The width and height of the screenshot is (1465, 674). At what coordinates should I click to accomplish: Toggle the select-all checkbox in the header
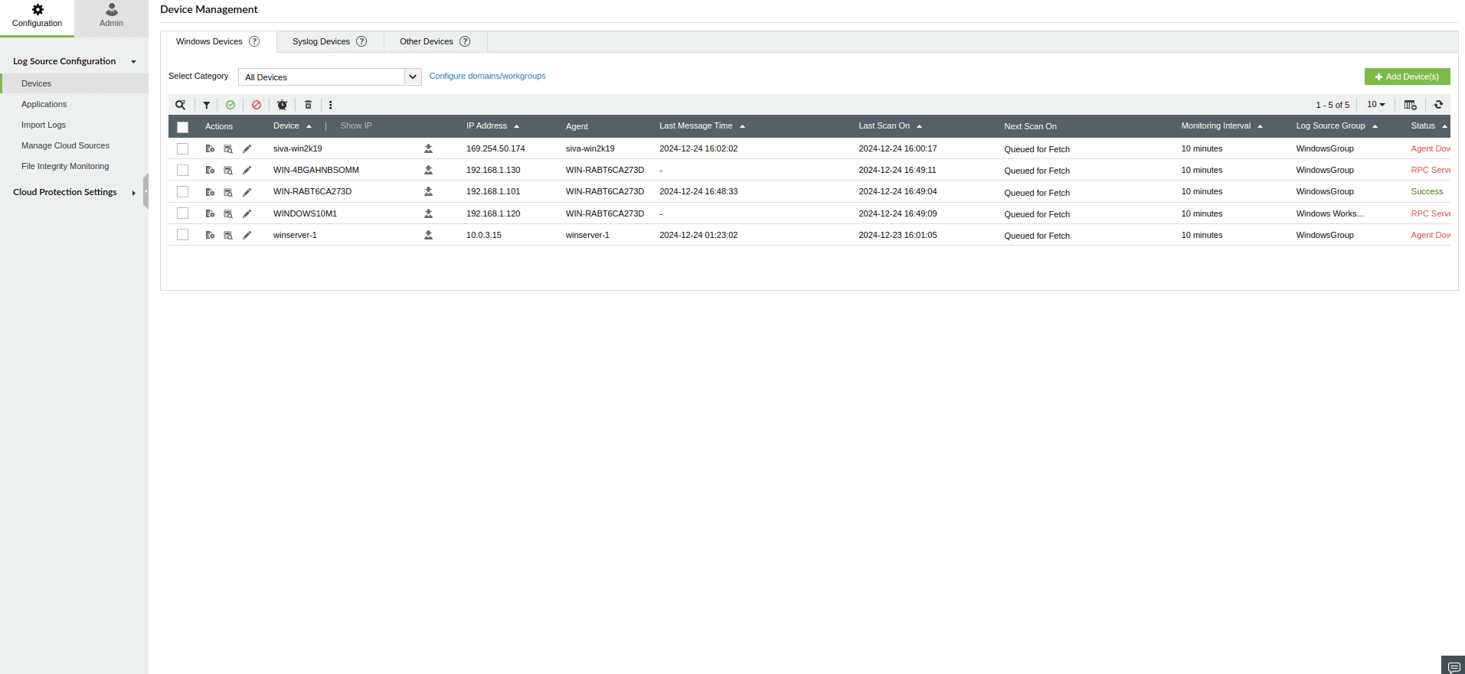(x=182, y=127)
